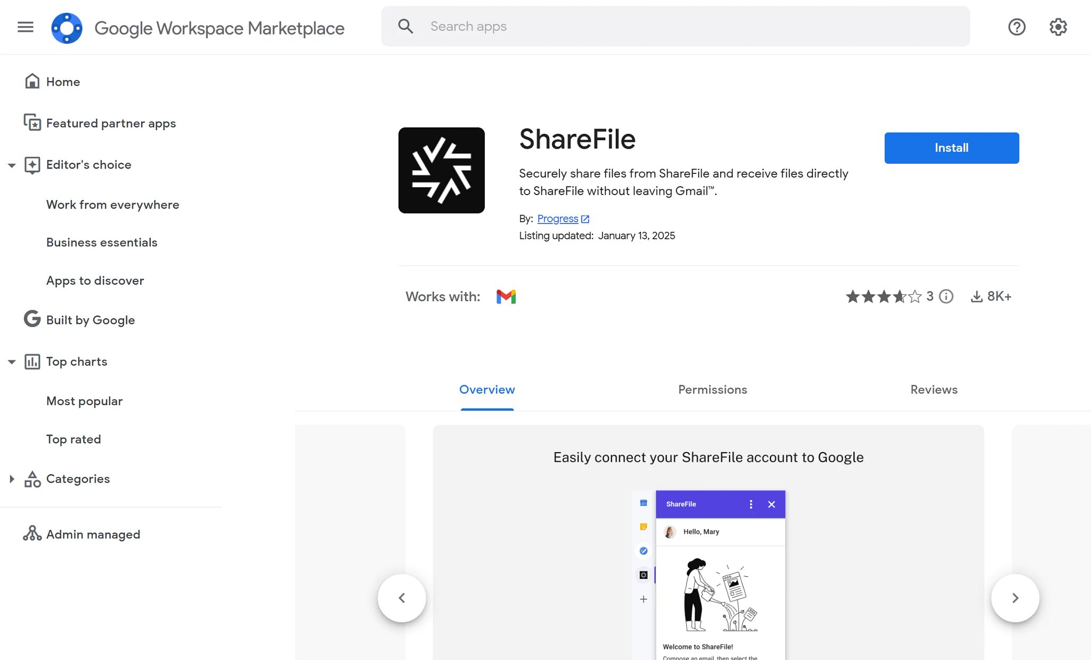
Task: Open Top rated apps
Action: pos(74,439)
